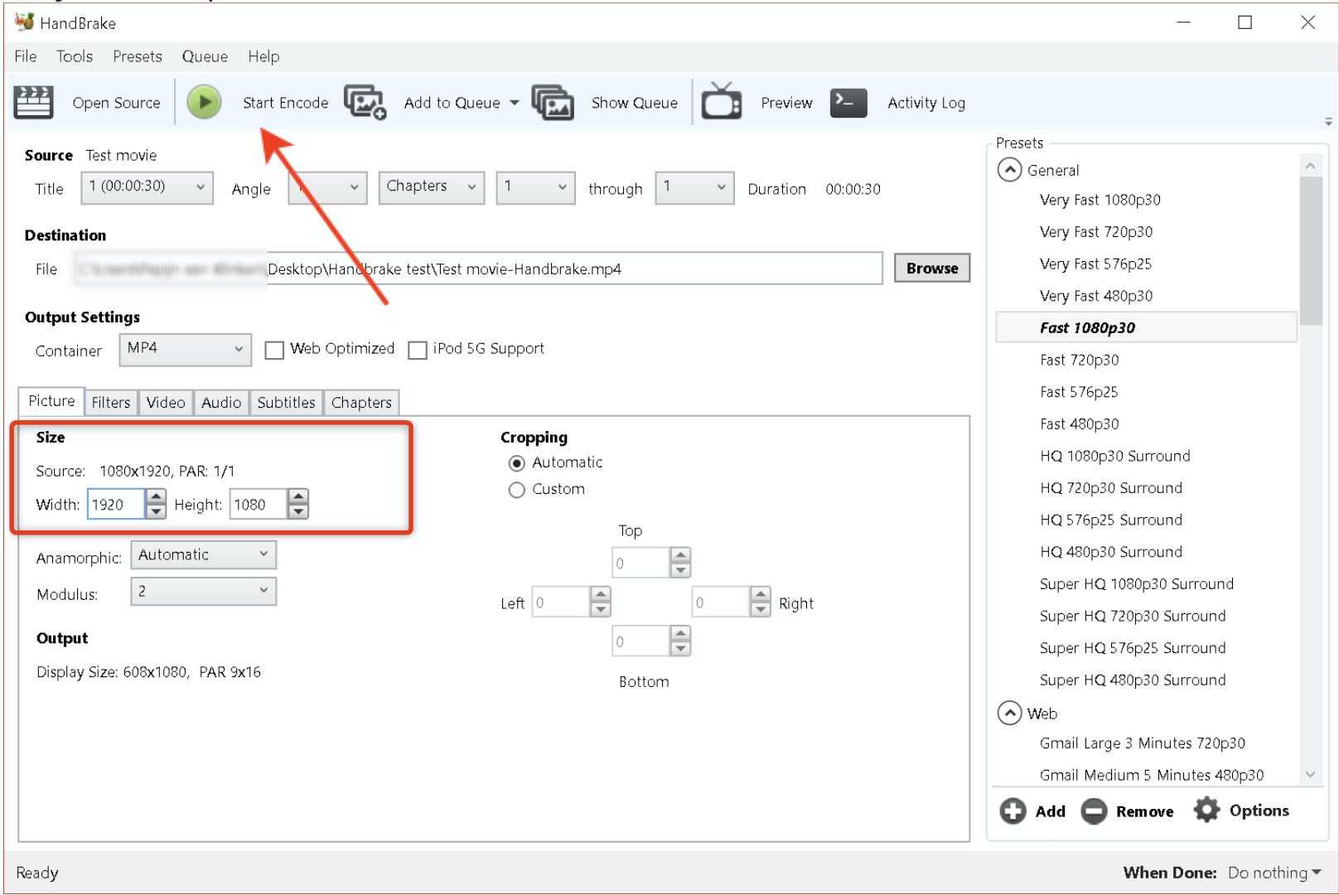Enable the Web Optimized checkbox
The width and height of the screenshot is (1339, 895).
tap(274, 350)
